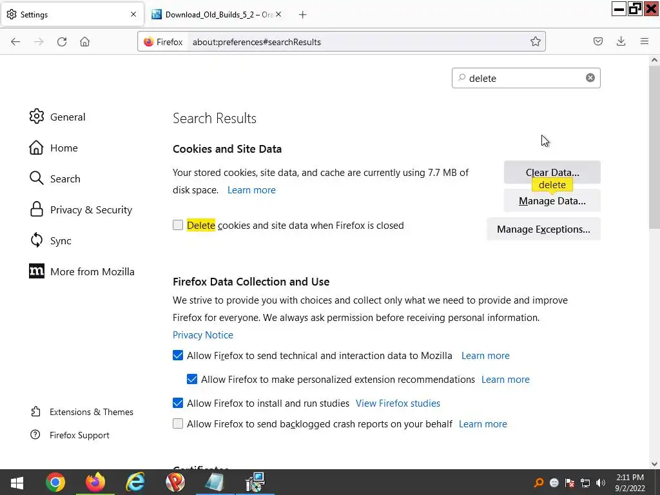660x495 pixels.
Task: Click the Search Results heading
Action: click(214, 119)
